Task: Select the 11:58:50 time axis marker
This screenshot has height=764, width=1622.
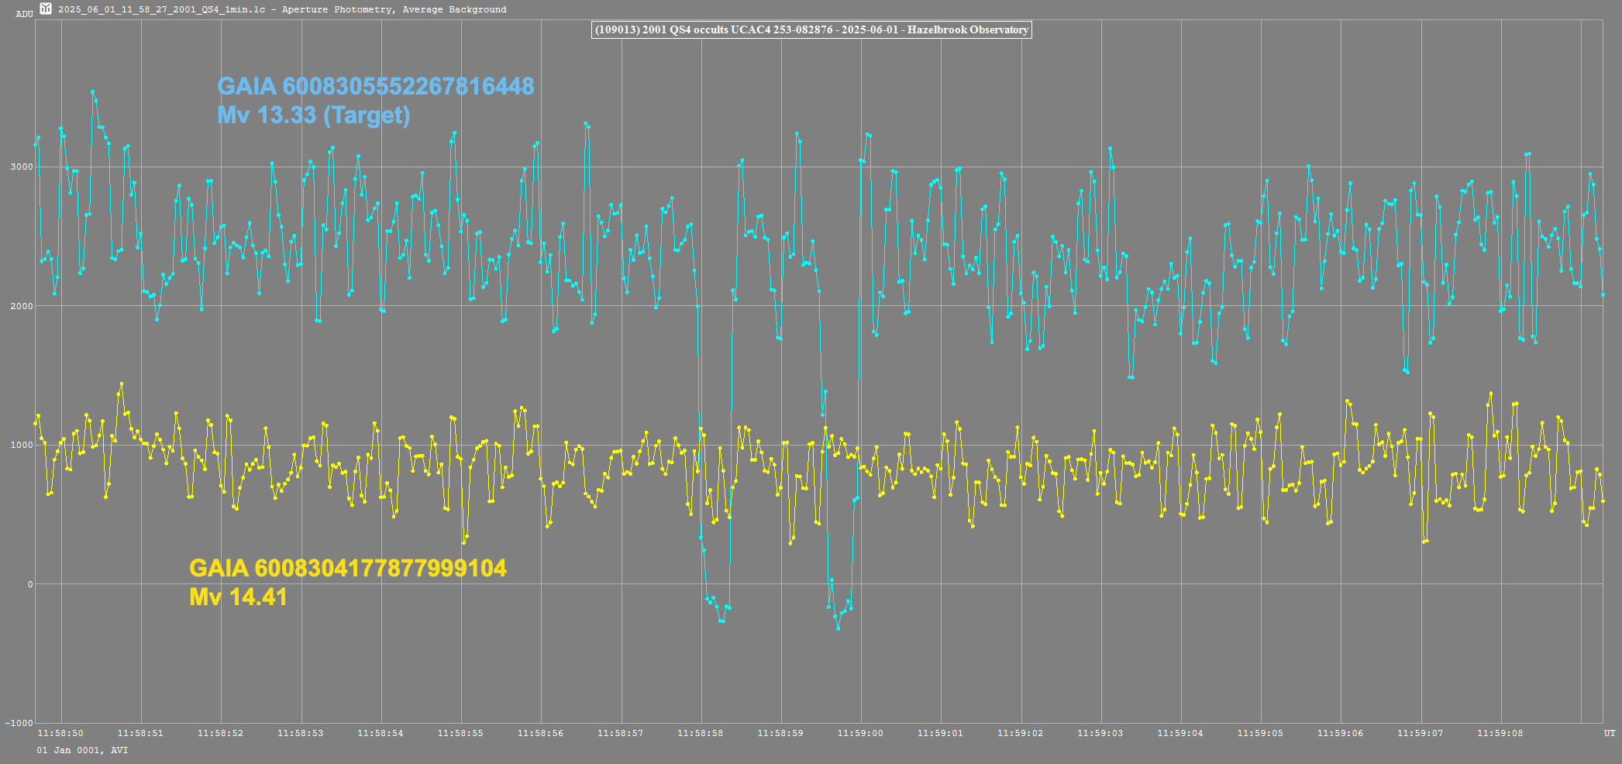Action: 60,733
